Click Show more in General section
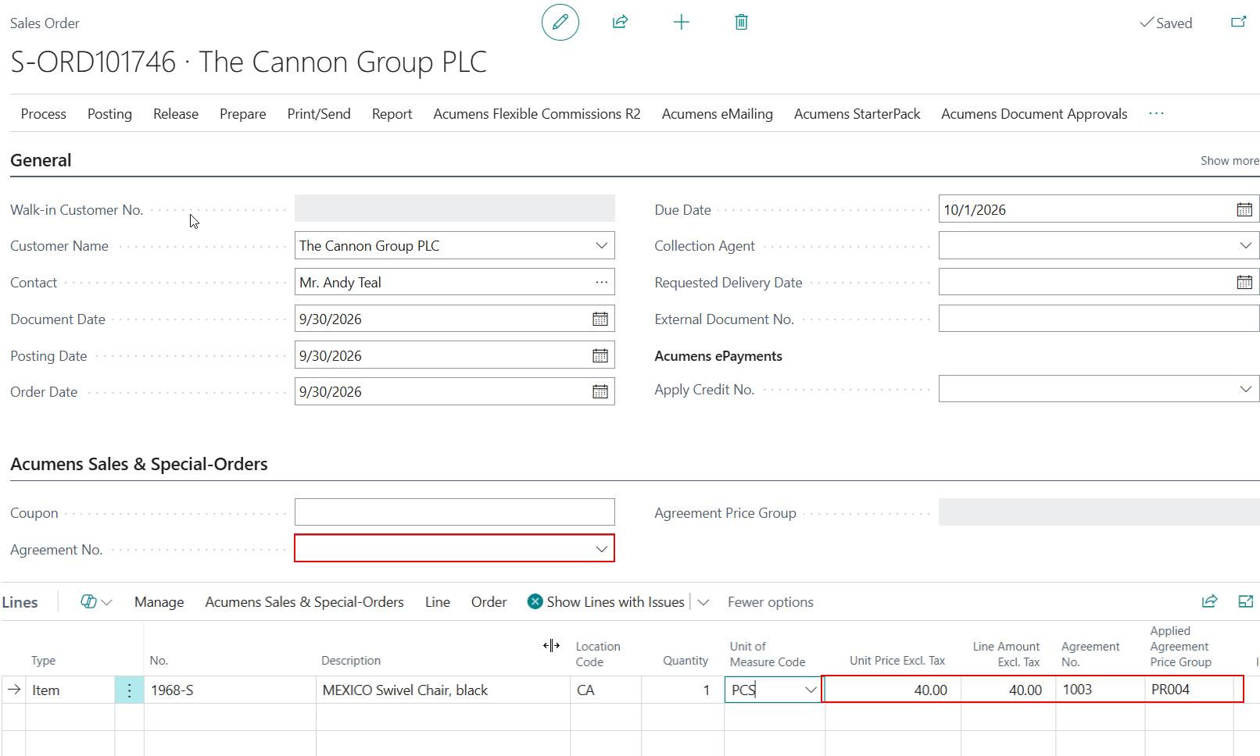Image resolution: width=1260 pixels, height=756 pixels. click(1230, 160)
